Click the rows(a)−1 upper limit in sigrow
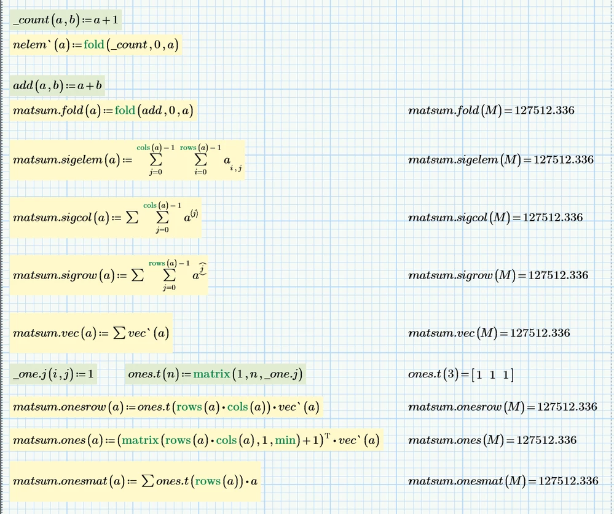 (x=169, y=263)
